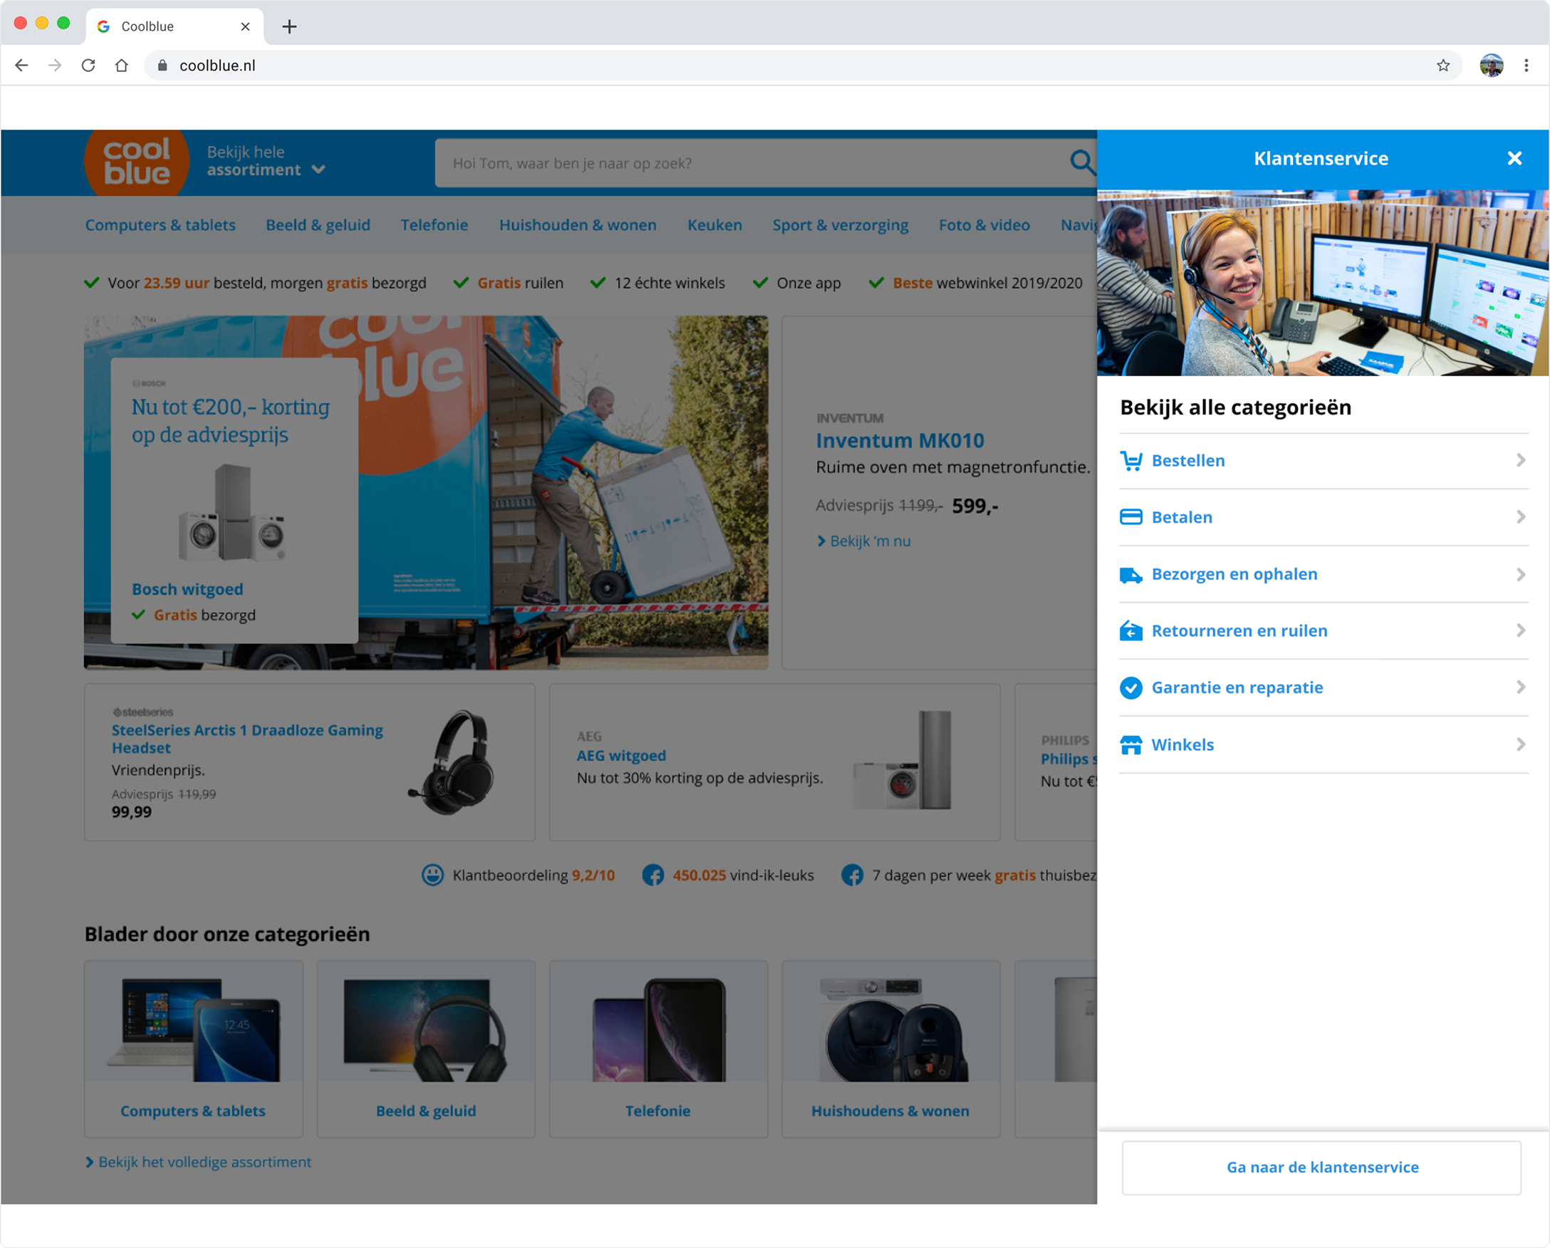
Task: Click the search magnifier icon
Action: click(x=1082, y=162)
